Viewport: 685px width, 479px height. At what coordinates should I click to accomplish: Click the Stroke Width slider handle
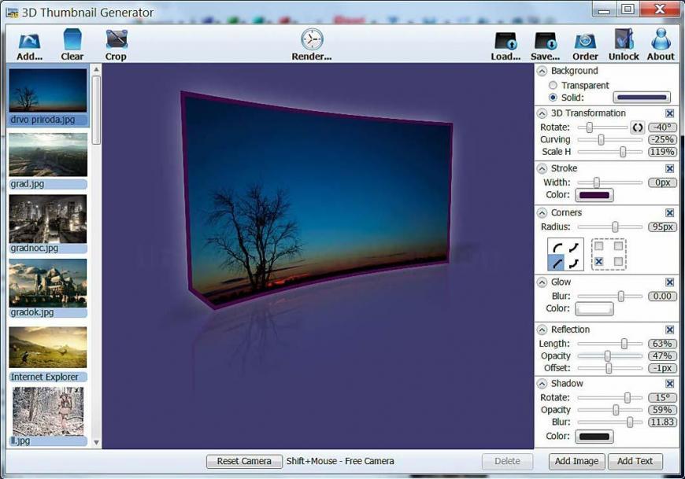pos(596,182)
